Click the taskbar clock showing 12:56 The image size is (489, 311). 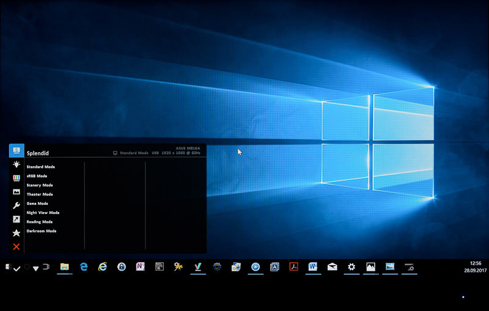[x=476, y=263]
